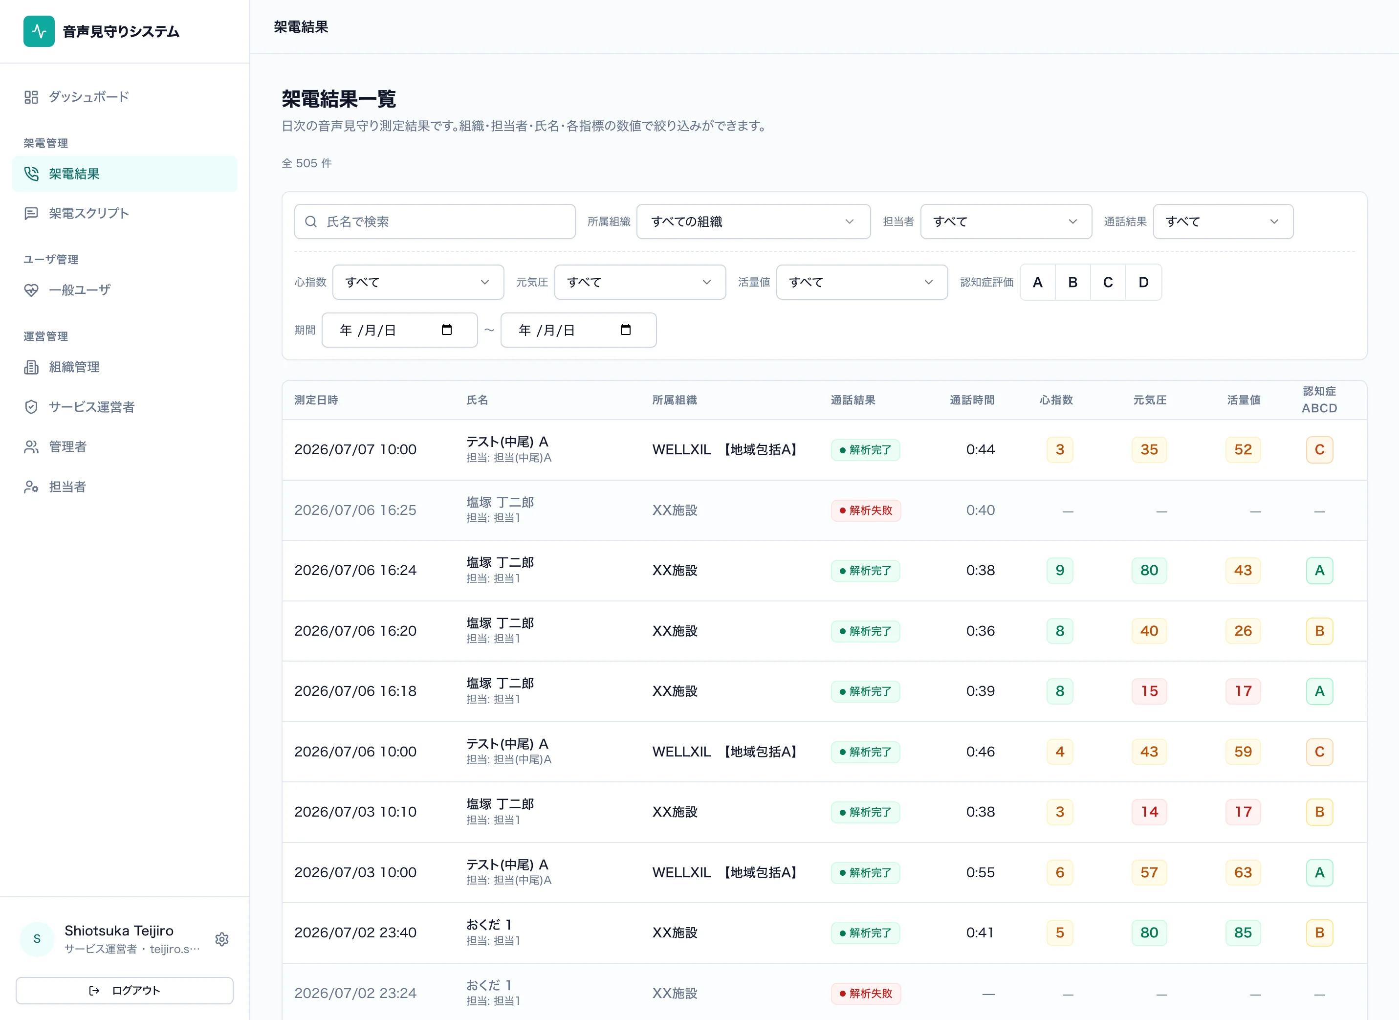This screenshot has height=1020, width=1399.
Task: Click duration 0:46 in 2026/07/06 10:00 row
Action: (x=980, y=752)
